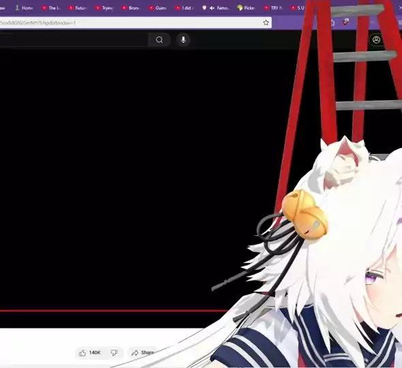The height and width of the screenshot is (368, 402).
Task: Switch to the 'Guin' YouTube tab
Action: click(157, 8)
